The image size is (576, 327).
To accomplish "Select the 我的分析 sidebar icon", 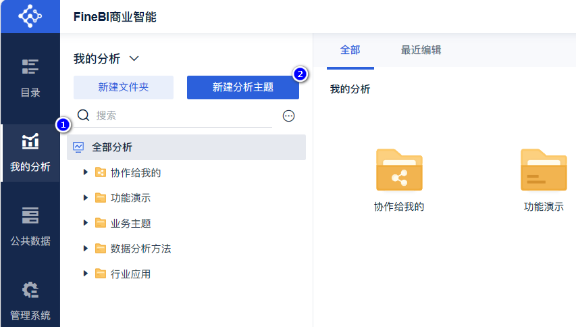I will pos(30,142).
